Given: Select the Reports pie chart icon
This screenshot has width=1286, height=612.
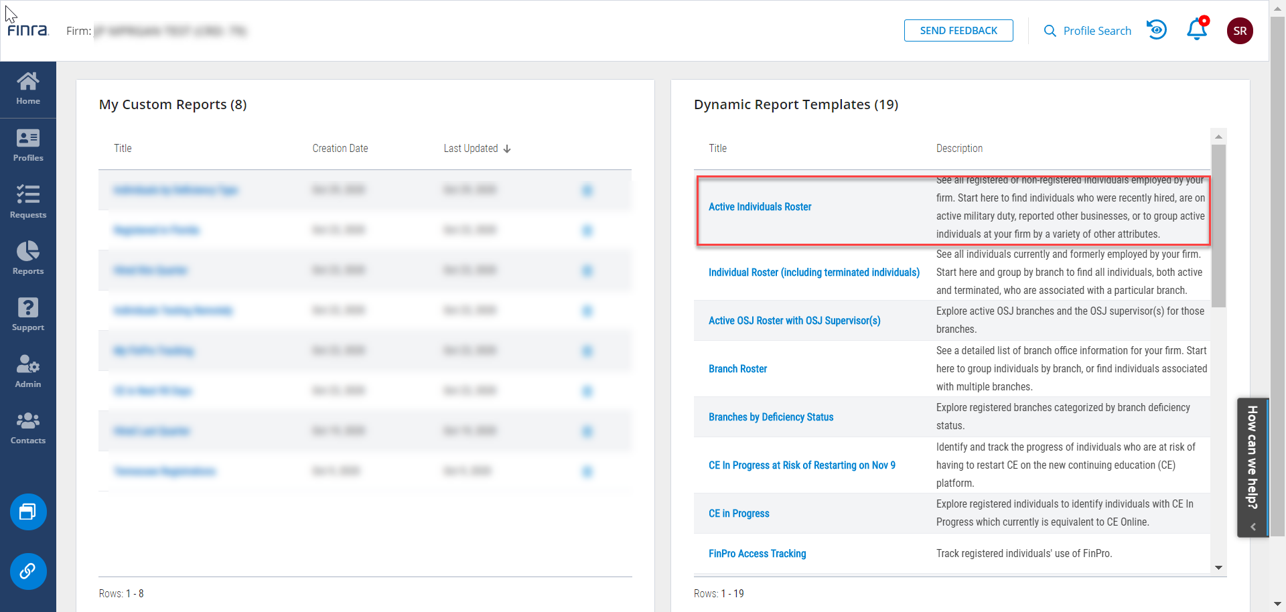Looking at the screenshot, I should click(x=28, y=258).
